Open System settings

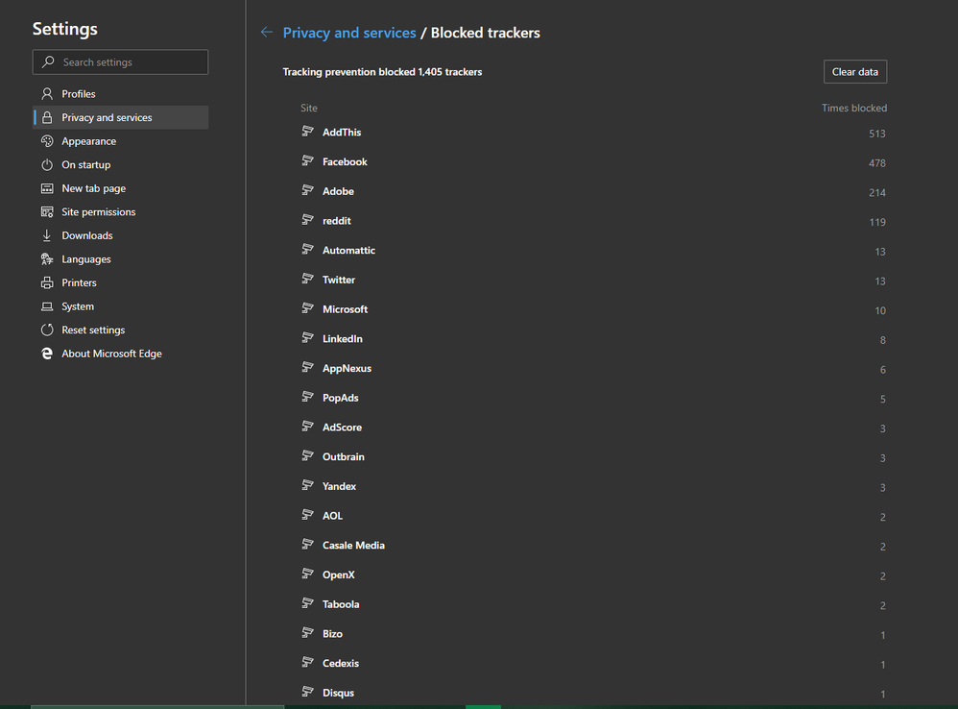[x=120, y=306]
